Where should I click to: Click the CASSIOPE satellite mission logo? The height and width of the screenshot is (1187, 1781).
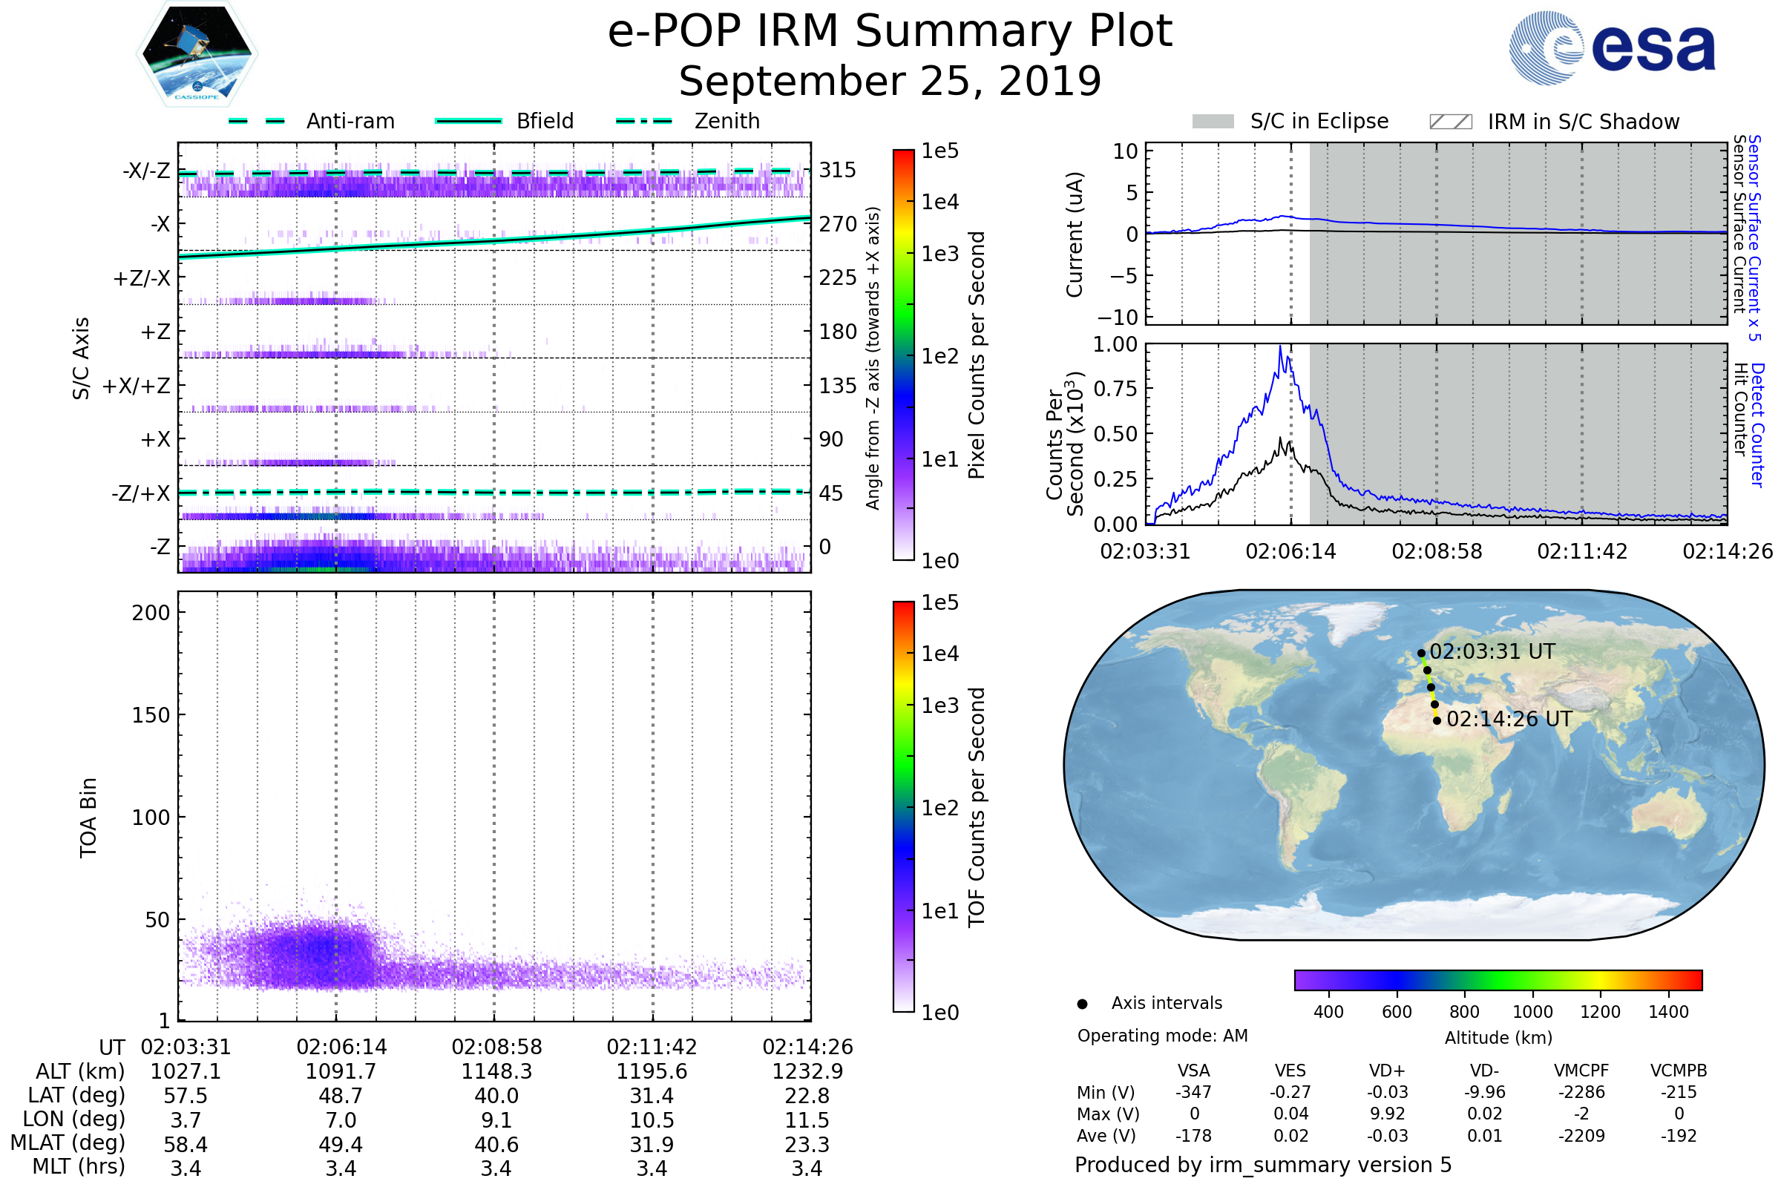tap(197, 54)
